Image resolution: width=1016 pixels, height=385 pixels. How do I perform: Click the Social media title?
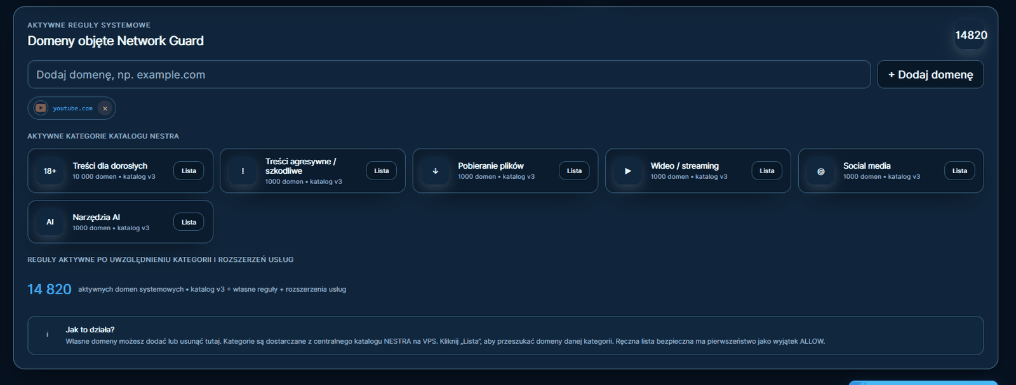click(867, 166)
